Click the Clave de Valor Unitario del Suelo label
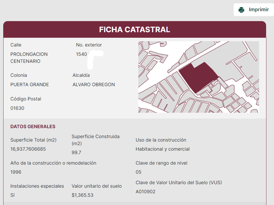The height and width of the screenshot is (205, 274). click(178, 183)
